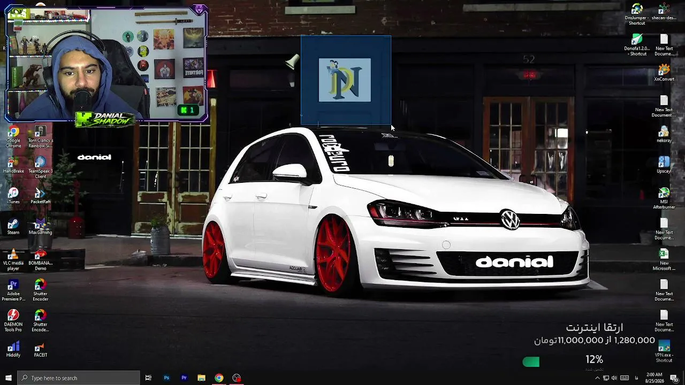This screenshot has height=385, width=685.
Task: Click the FACEIT desktop shortcut
Action: coord(40,349)
